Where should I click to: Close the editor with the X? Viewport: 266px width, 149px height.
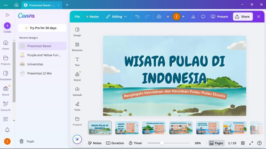point(258,17)
